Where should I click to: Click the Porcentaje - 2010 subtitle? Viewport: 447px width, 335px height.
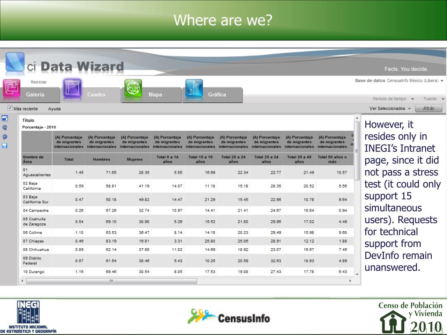coord(39,127)
